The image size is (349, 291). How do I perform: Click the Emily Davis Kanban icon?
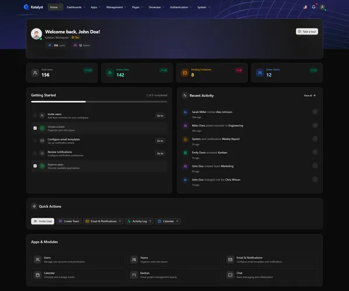coord(185,153)
